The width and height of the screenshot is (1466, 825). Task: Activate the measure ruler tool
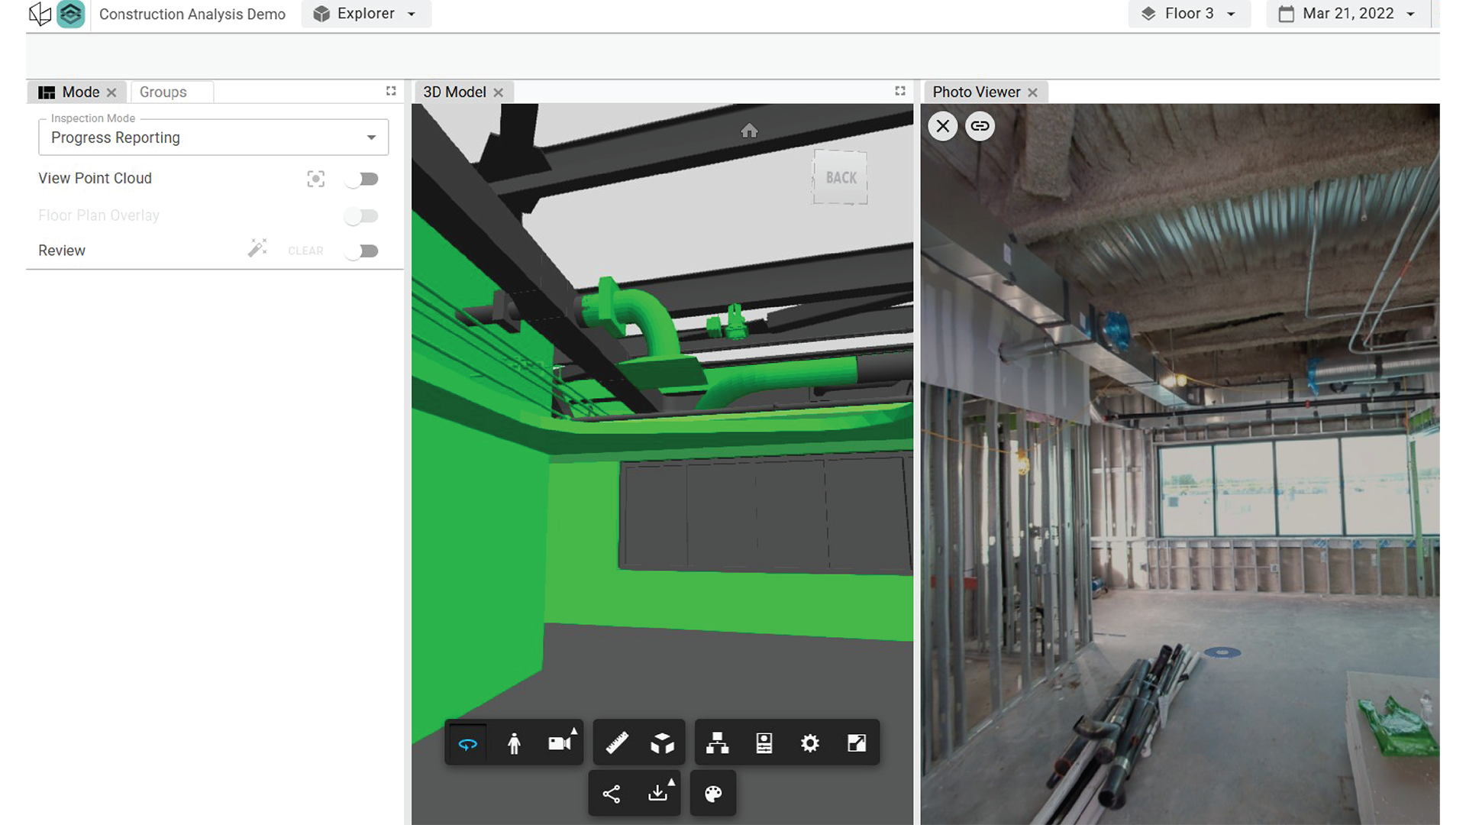pos(617,743)
